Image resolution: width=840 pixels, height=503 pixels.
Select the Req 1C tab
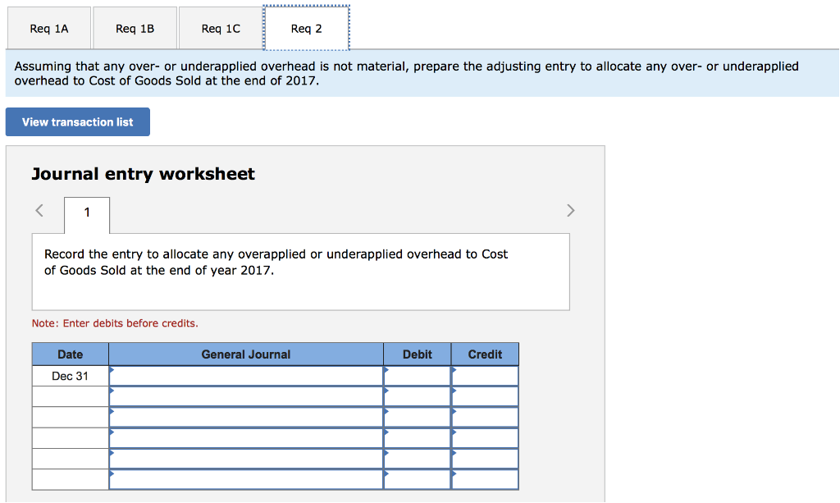221,29
